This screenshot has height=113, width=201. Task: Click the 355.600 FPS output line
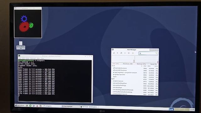(36, 94)
